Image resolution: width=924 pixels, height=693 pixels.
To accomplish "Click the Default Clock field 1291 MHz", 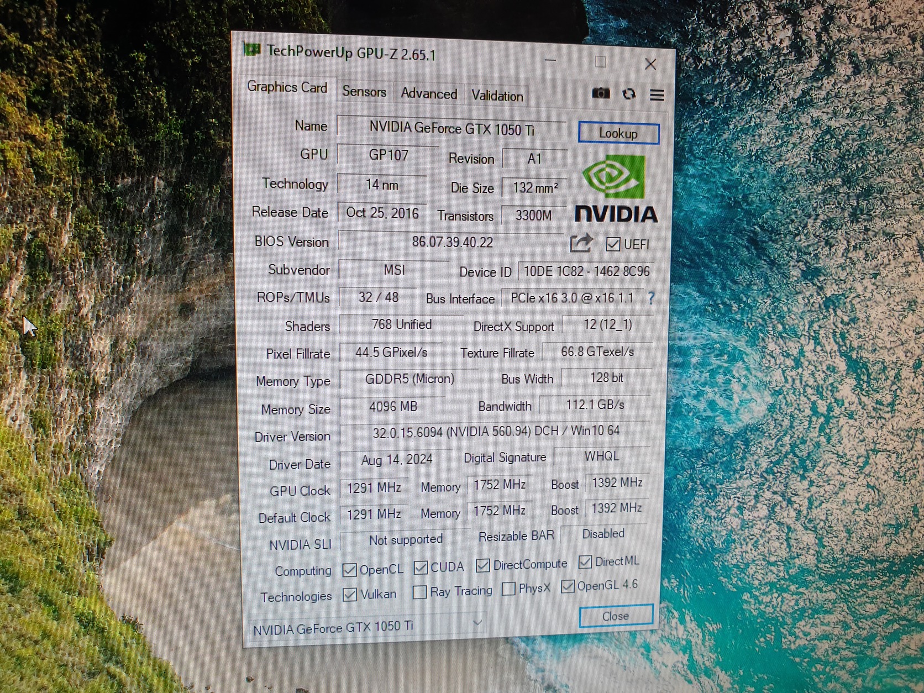I will [x=374, y=514].
